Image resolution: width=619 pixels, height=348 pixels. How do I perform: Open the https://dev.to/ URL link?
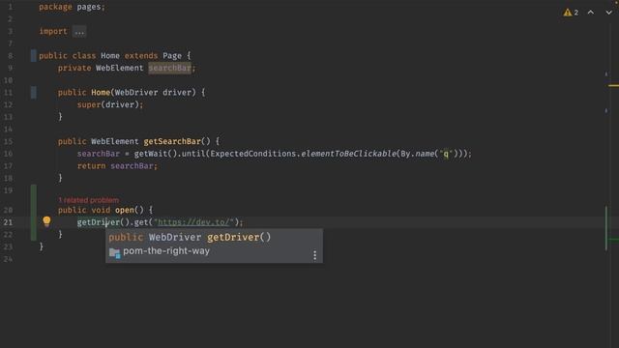point(193,222)
